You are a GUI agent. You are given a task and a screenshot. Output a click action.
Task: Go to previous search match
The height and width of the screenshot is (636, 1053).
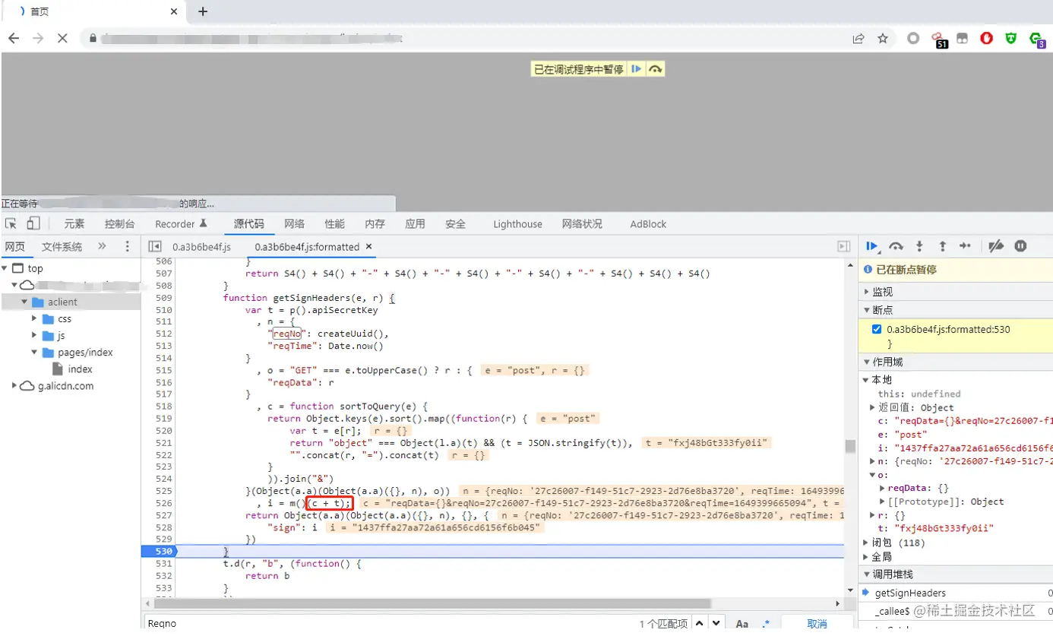point(699,623)
